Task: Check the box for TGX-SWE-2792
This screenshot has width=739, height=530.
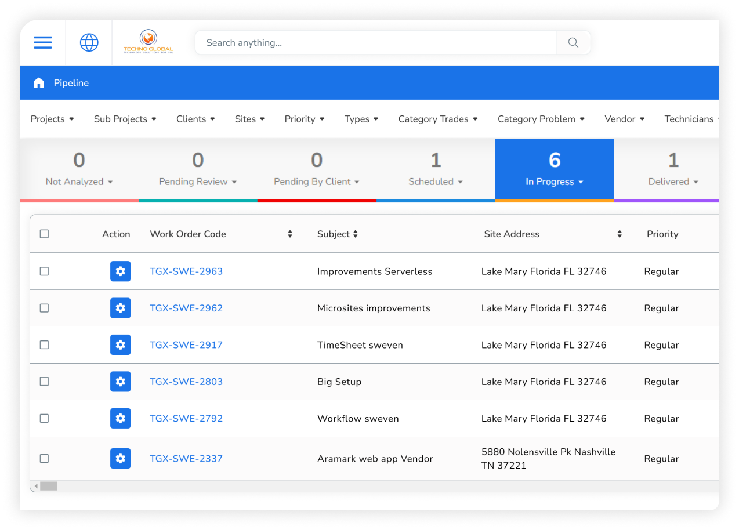Action: click(44, 418)
